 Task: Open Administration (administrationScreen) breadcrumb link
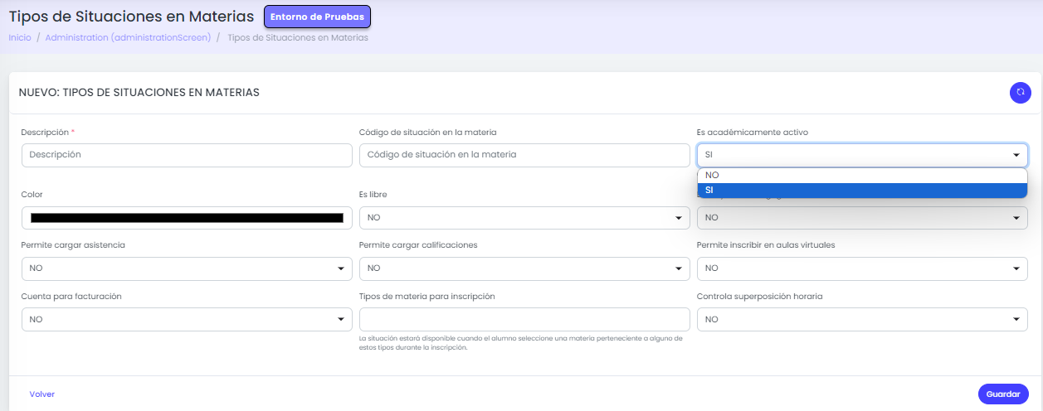pos(128,38)
